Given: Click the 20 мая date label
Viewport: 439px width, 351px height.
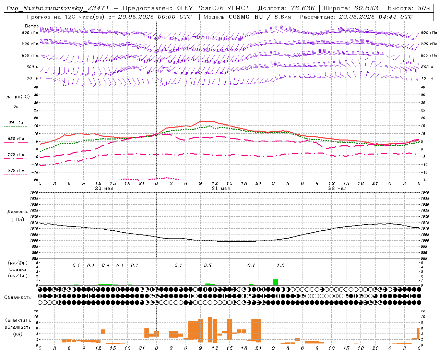Looking at the screenshot, I should click(104, 189).
